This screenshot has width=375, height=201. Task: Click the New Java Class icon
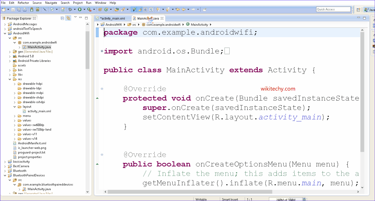point(106,9)
